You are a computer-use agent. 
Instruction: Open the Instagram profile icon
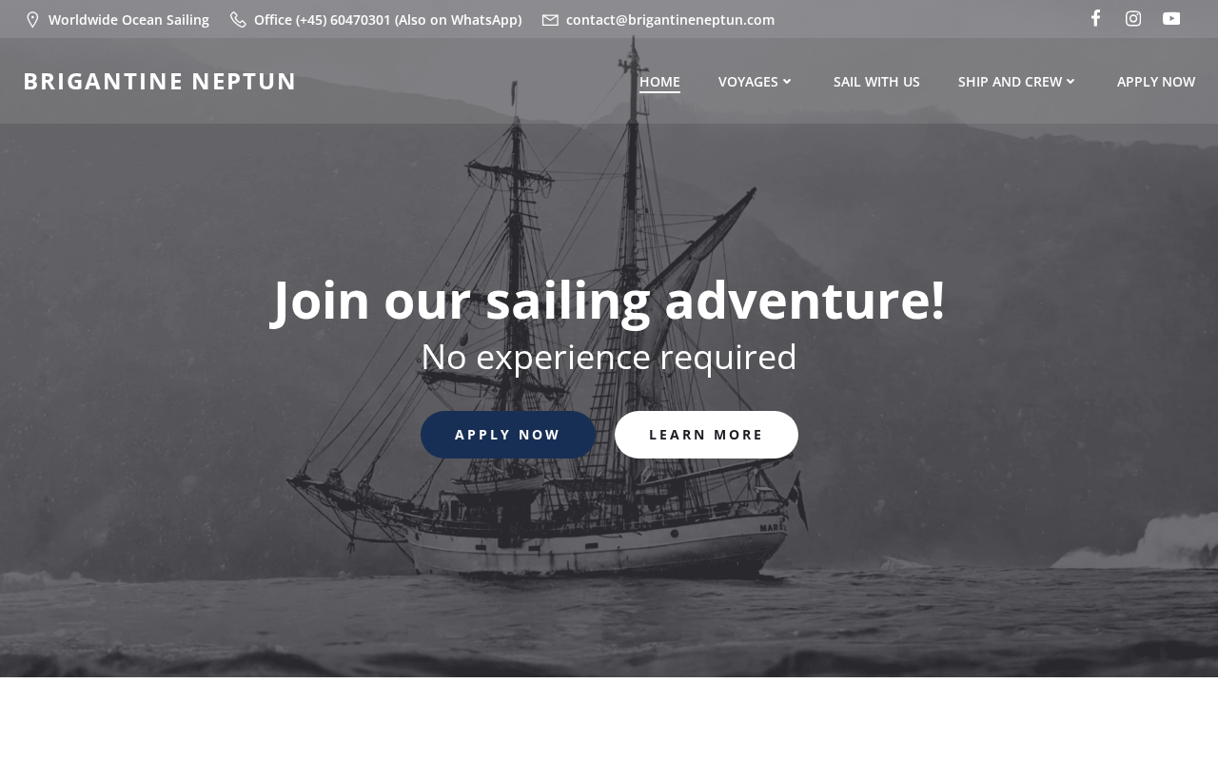pyautogui.click(x=1133, y=18)
